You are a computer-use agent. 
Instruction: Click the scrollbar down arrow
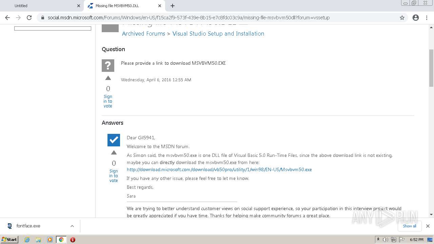pyautogui.click(x=431, y=214)
